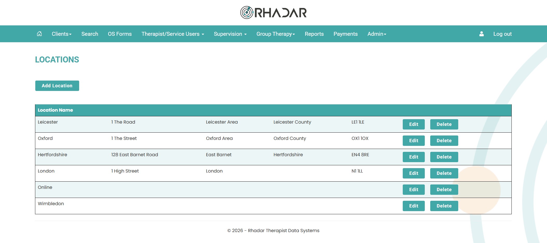Click the 'Leicester Area' cell
This screenshot has height=243, width=547.
[222, 122]
